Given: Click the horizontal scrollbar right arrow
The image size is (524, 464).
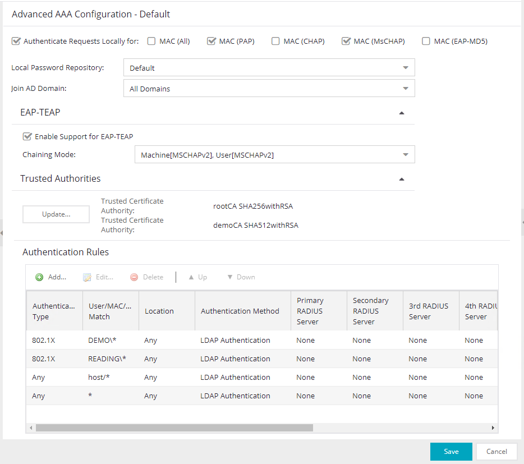Looking at the screenshot, I should click(493, 428).
